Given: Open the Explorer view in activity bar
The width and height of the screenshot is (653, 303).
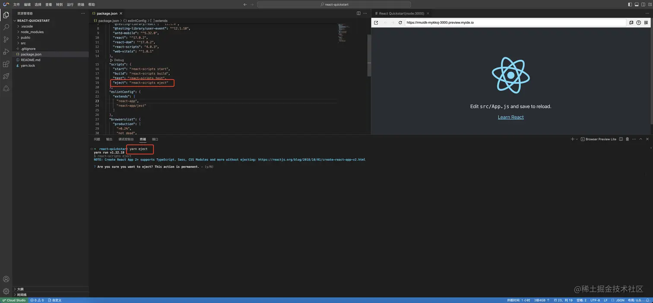Looking at the screenshot, I should tap(6, 15).
